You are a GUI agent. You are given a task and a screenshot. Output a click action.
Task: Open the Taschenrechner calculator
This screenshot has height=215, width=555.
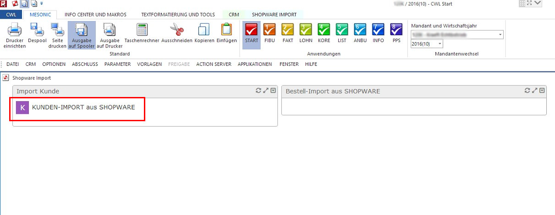pyautogui.click(x=142, y=30)
